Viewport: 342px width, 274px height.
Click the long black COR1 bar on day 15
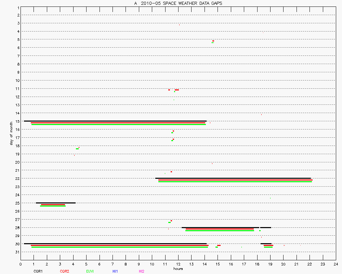tap(115, 121)
